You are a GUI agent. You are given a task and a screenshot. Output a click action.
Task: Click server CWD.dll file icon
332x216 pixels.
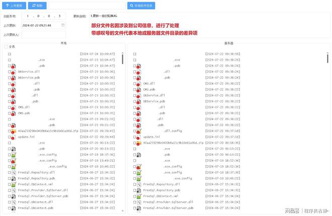(x=139, y=84)
